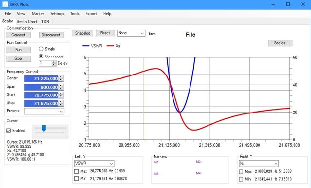Screen dimensions: 311x188
Task: Expand the Left Y VSWR dropdown
Action: tap(94, 163)
